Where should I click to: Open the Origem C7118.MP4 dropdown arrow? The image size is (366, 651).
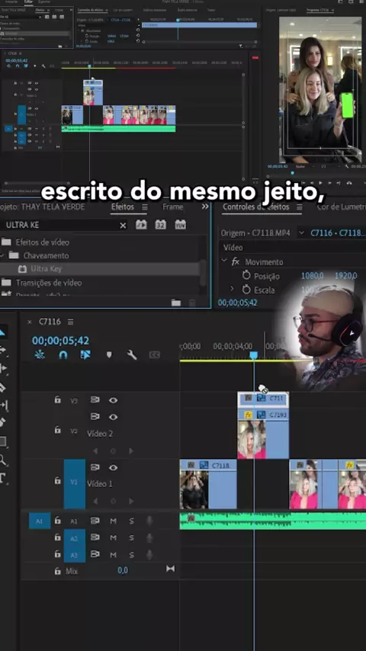301,233
